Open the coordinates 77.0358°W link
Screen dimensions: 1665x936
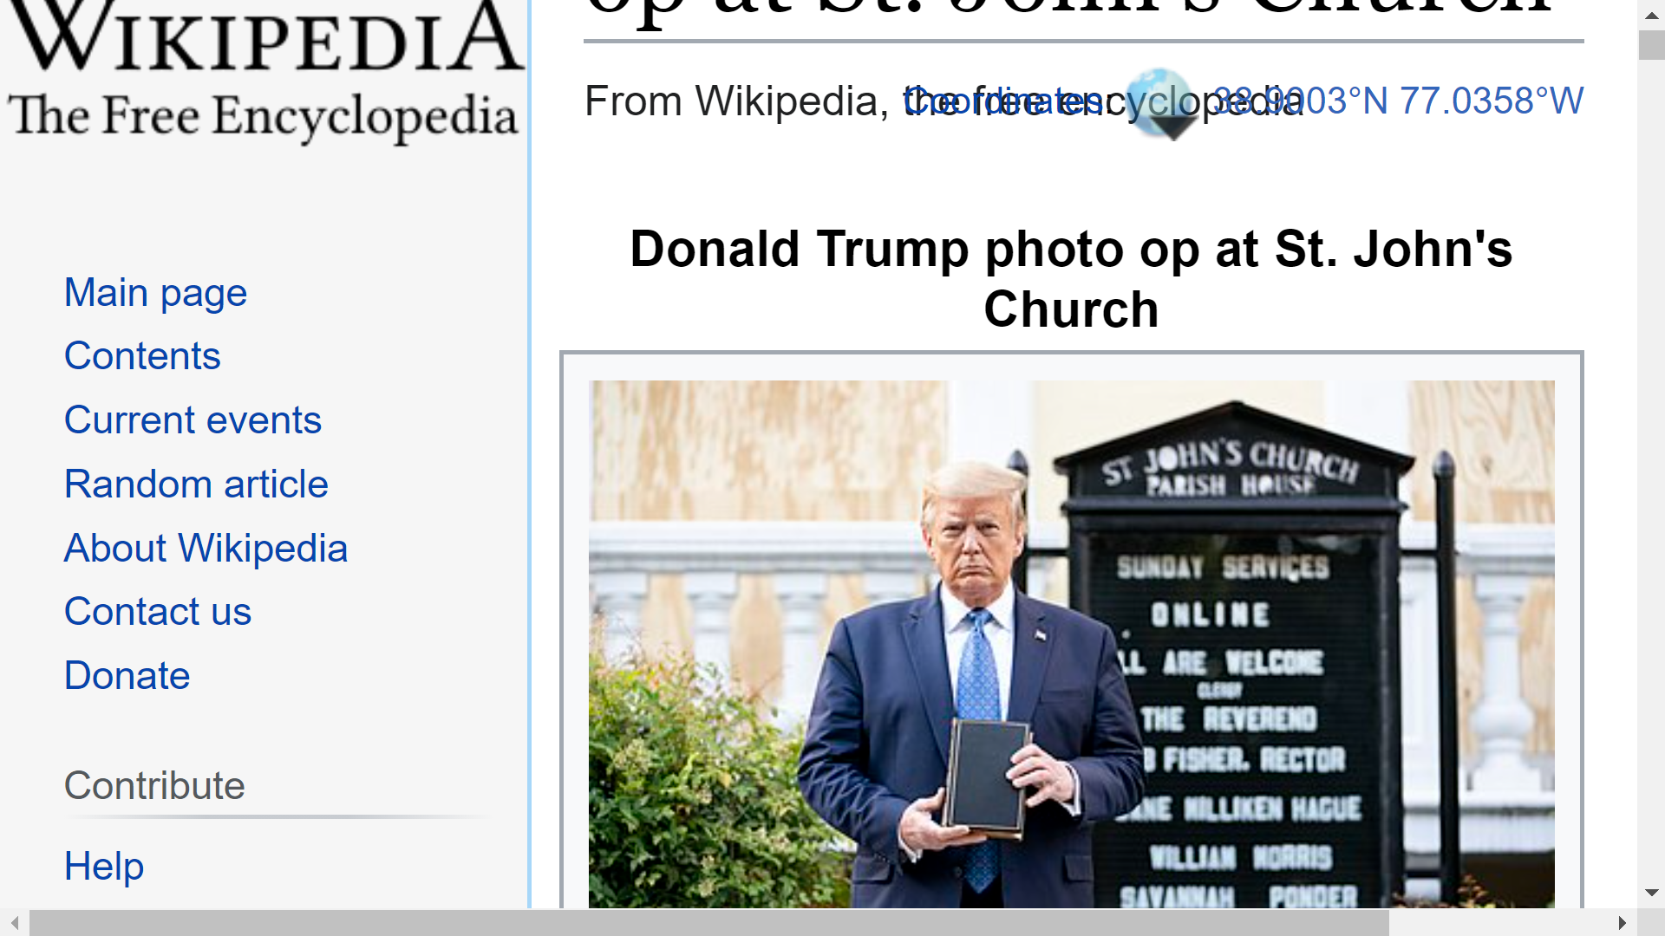[x=1492, y=101]
